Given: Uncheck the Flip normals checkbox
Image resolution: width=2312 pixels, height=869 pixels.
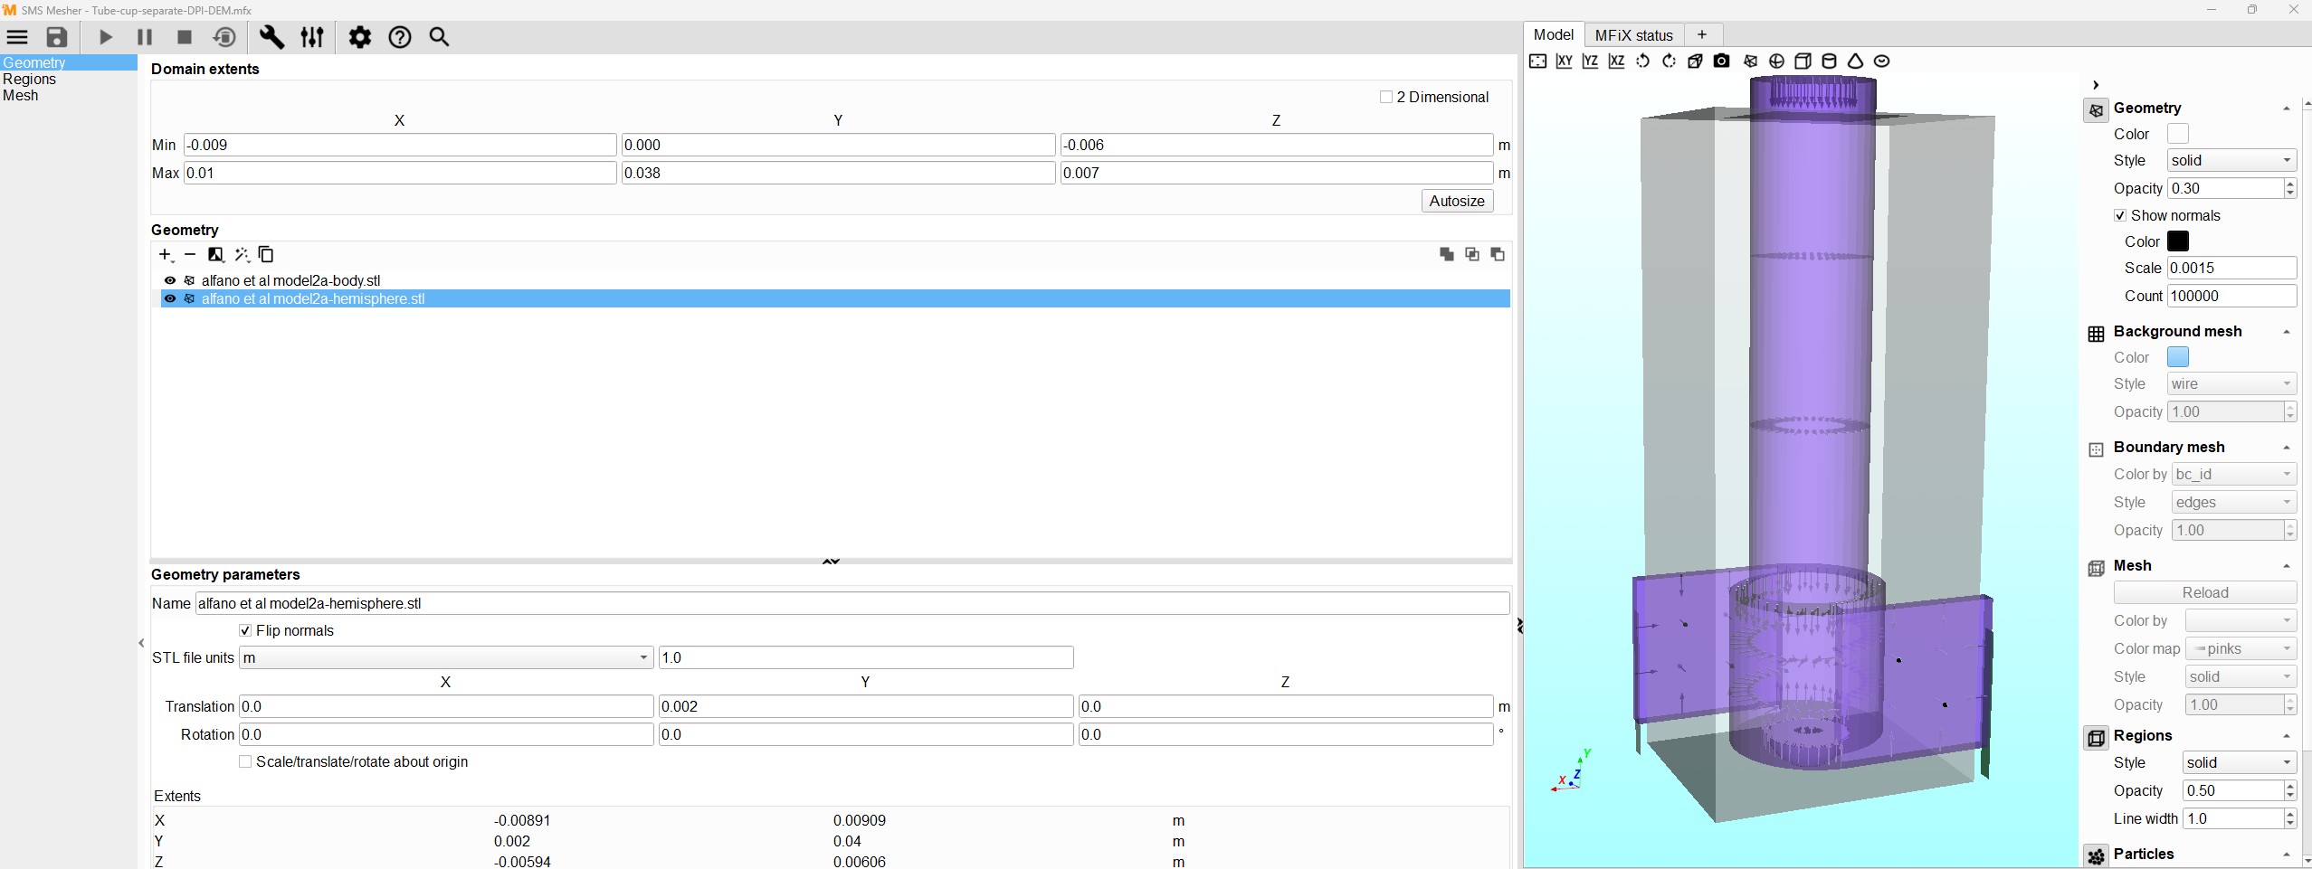Looking at the screenshot, I should click(245, 630).
